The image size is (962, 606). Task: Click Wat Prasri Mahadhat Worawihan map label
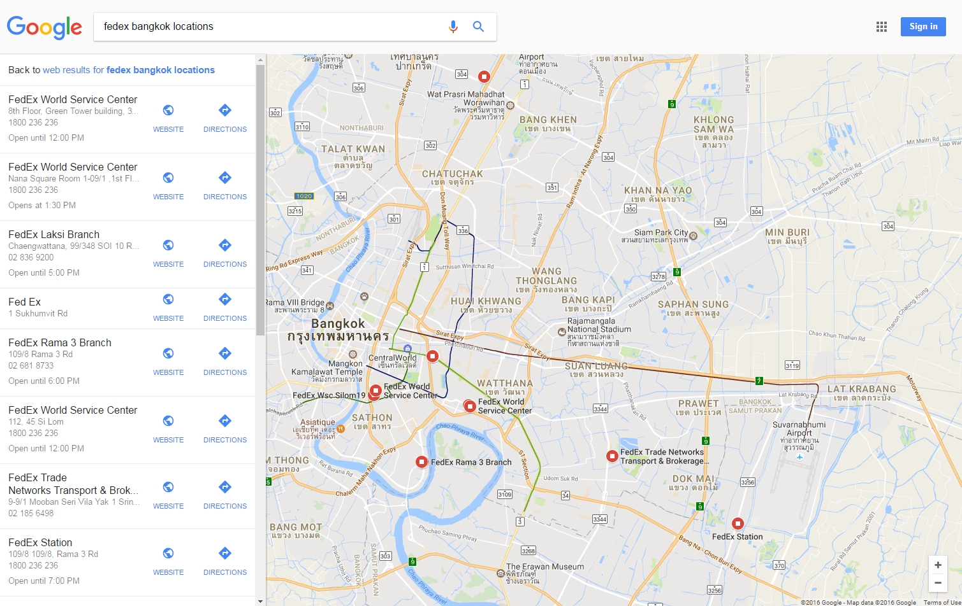pyautogui.click(x=466, y=105)
